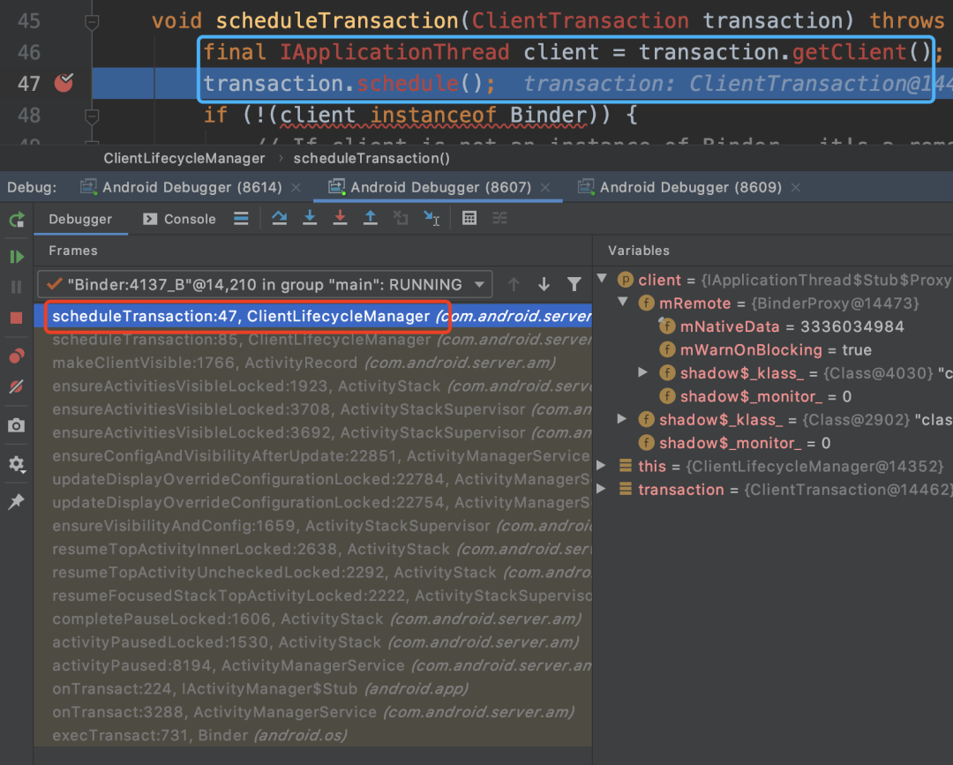Click Drop Frame icon
This screenshot has height=765, width=953.
point(401,218)
